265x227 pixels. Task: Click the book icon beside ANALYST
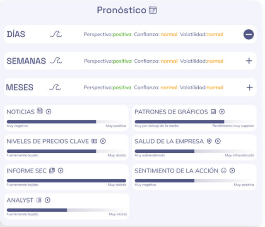pyautogui.click(x=39, y=200)
